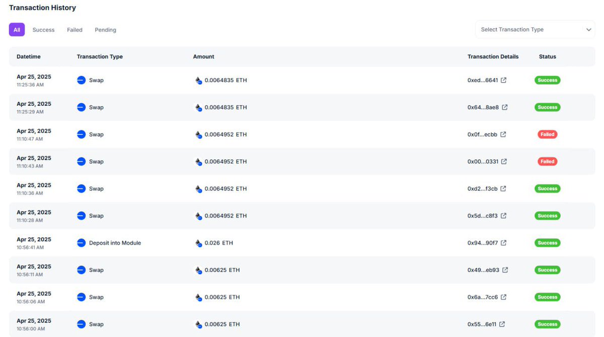Click the ETH token icon in the 10:56:00 AM row

coord(198,324)
